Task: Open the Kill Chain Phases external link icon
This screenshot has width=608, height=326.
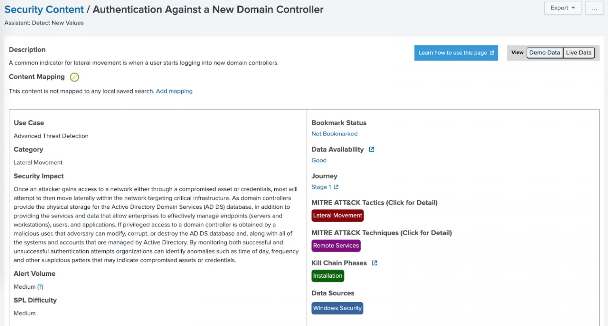Action: coord(374,263)
